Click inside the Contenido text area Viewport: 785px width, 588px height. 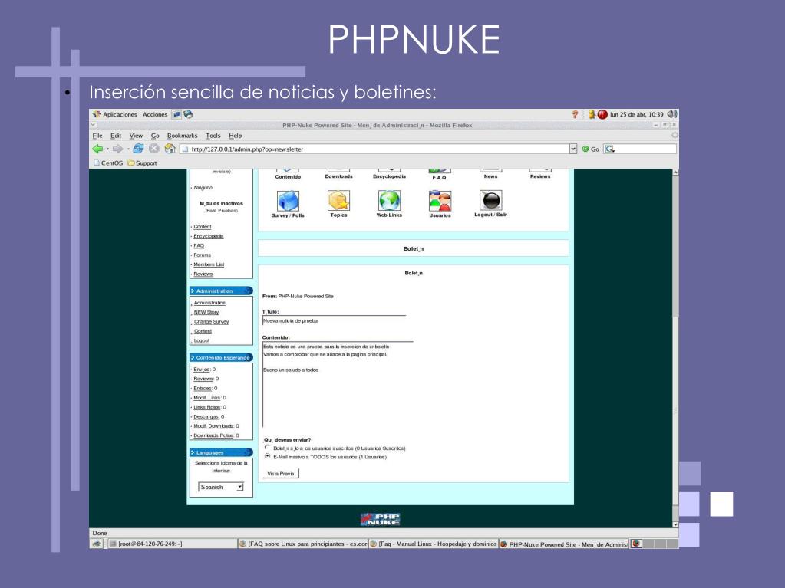tap(338, 385)
